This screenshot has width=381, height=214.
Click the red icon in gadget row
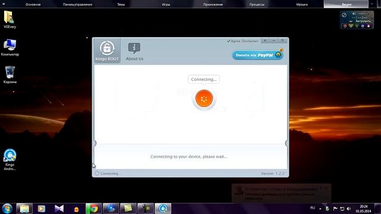tap(345, 26)
